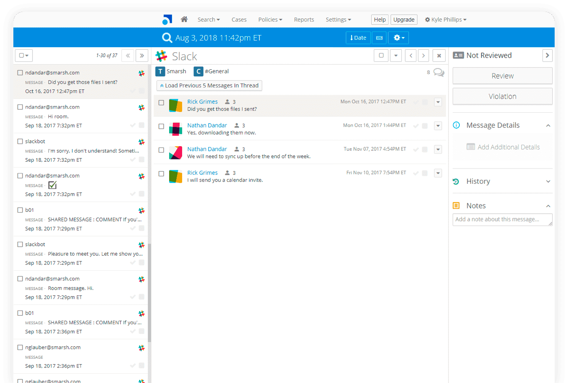
Task: Click the Smarsh logo icon
Action: [x=167, y=20]
